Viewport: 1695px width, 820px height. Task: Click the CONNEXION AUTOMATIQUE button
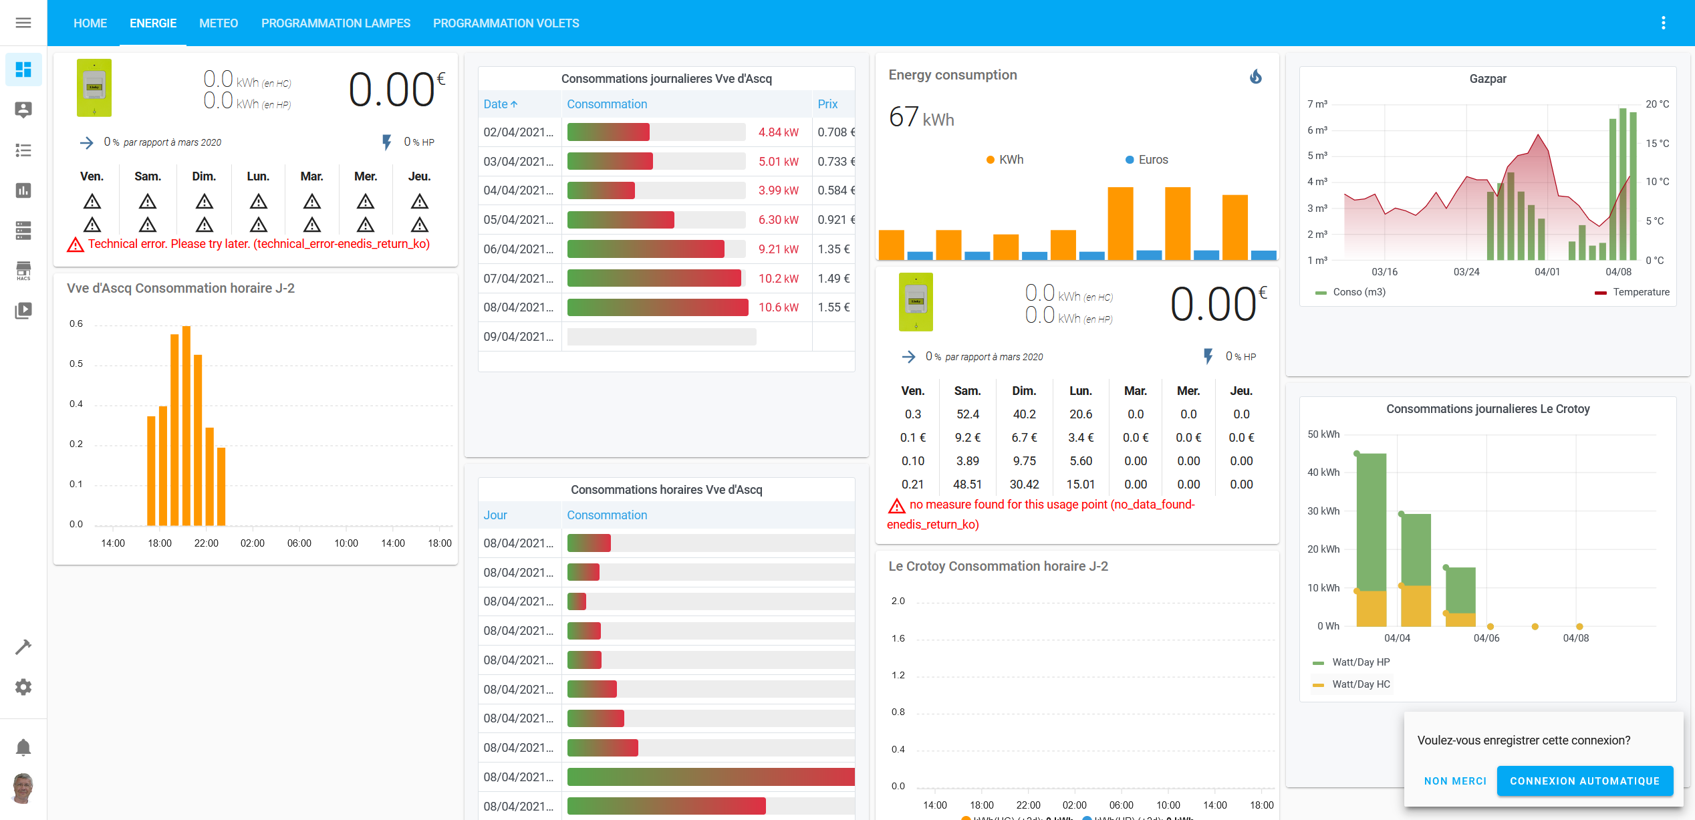[x=1584, y=781]
